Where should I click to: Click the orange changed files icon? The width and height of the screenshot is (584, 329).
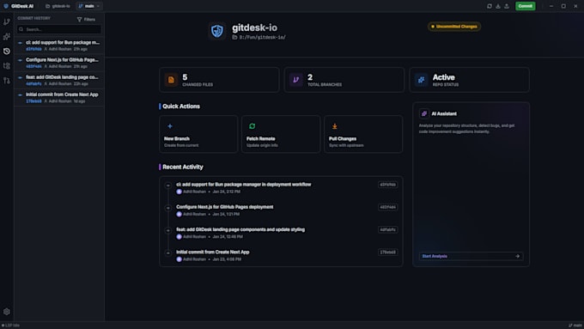[x=171, y=80]
